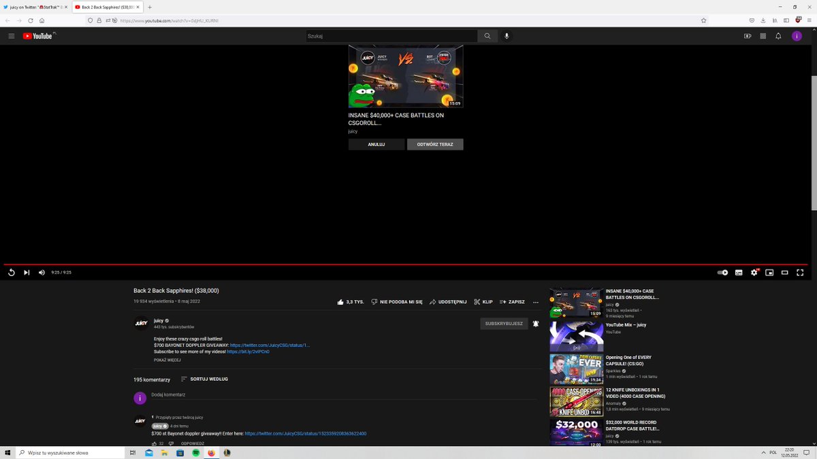Create a clip with KLIP
817x459 pixels.
point(483,302)
